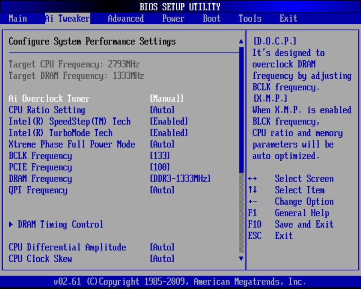
Task: Change Ai Overclock Tuner value Manual
Action: coord(167,99)
